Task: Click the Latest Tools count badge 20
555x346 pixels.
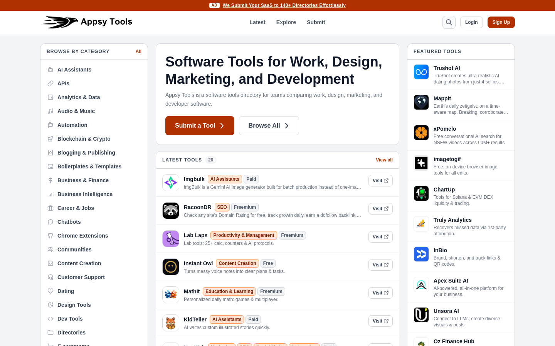Action: pyautogui.click(x=210, y=160)
